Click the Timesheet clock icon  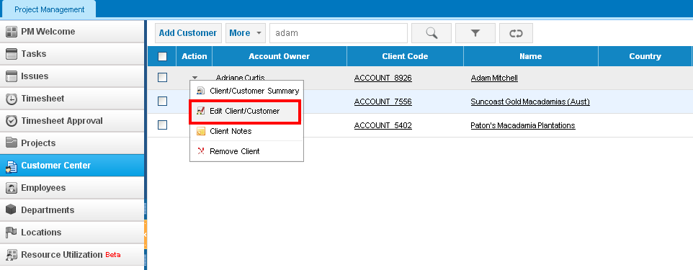(x=12, y=99)
